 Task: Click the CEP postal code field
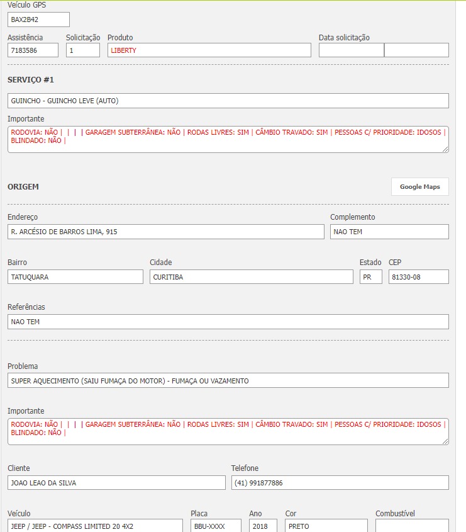point(418,277)
